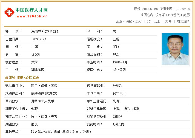The width and height of the screenshot is (195, 138).
Task: Select the name value 乐雨岑（CT+普放）
Action: pos(45,32)
